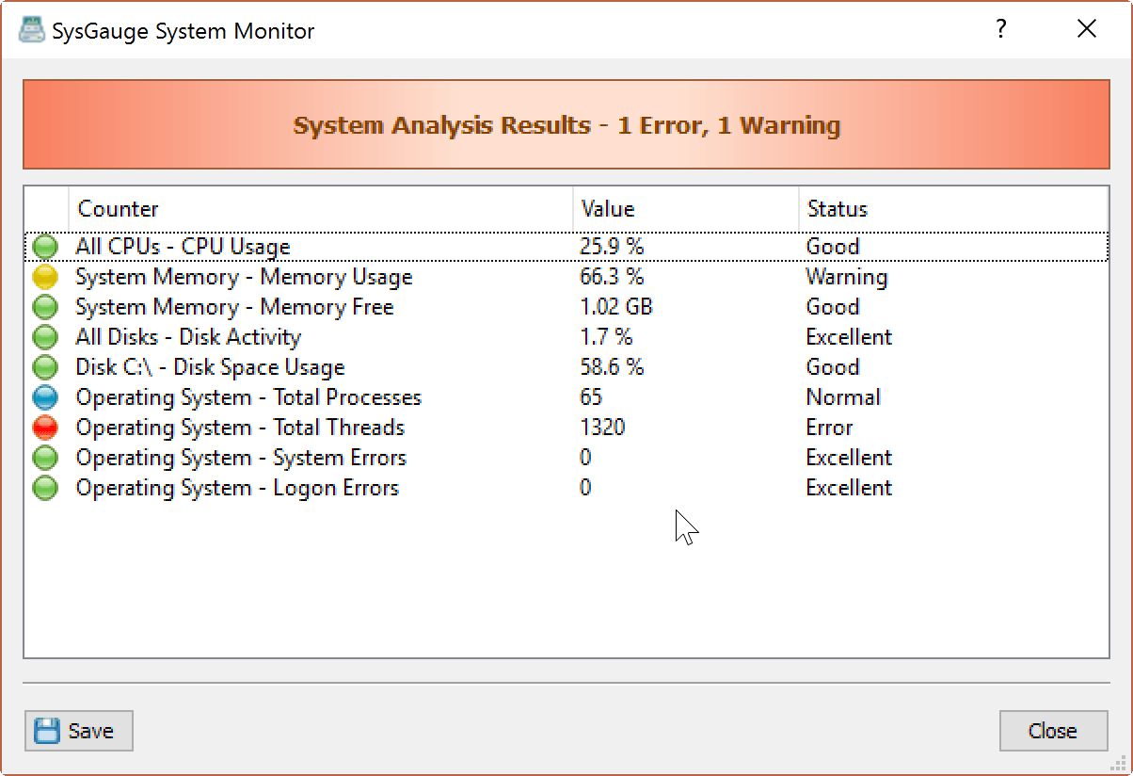Click the green icon beside Memory Free
The height and width of the screenshot is (776, 1133).
pyautogui.click(x=45, y=306)
